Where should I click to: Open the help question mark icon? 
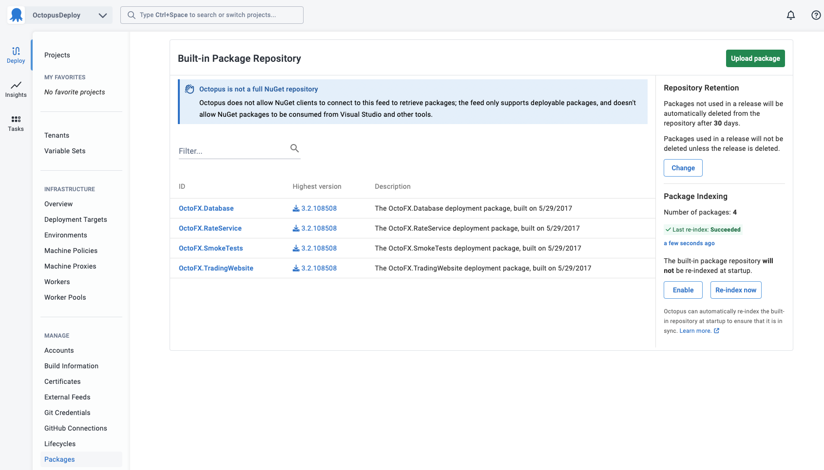(816, 15)
